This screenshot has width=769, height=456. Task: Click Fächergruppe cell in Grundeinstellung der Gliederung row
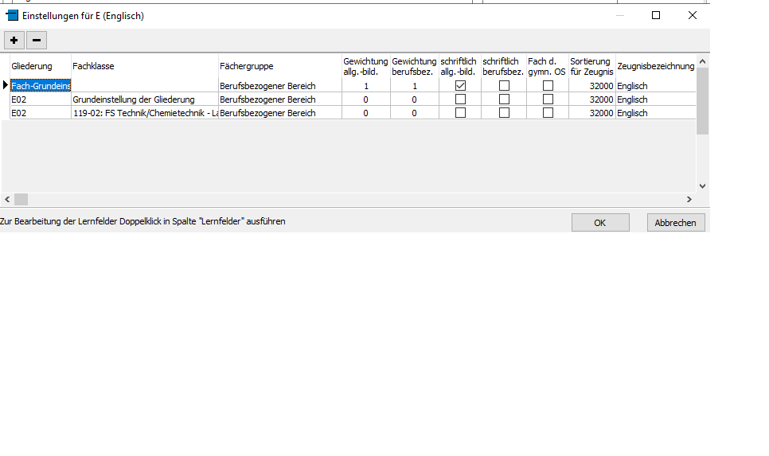click(x=280, y=99)
